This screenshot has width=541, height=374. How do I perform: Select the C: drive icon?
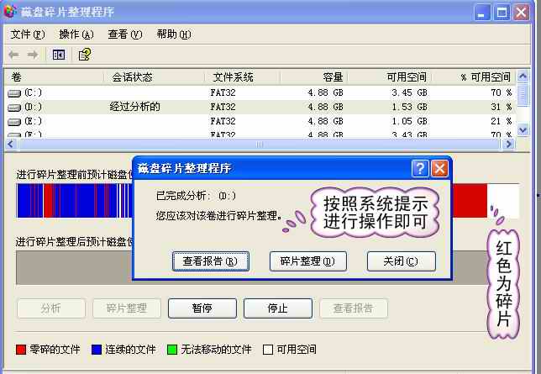14,93
